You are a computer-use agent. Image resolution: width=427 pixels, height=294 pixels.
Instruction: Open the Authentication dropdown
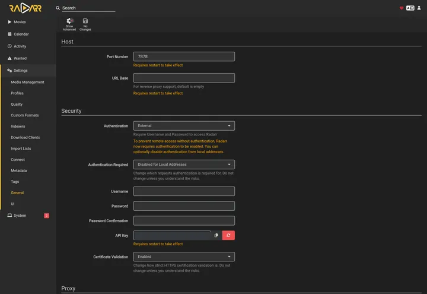[184, 126]
